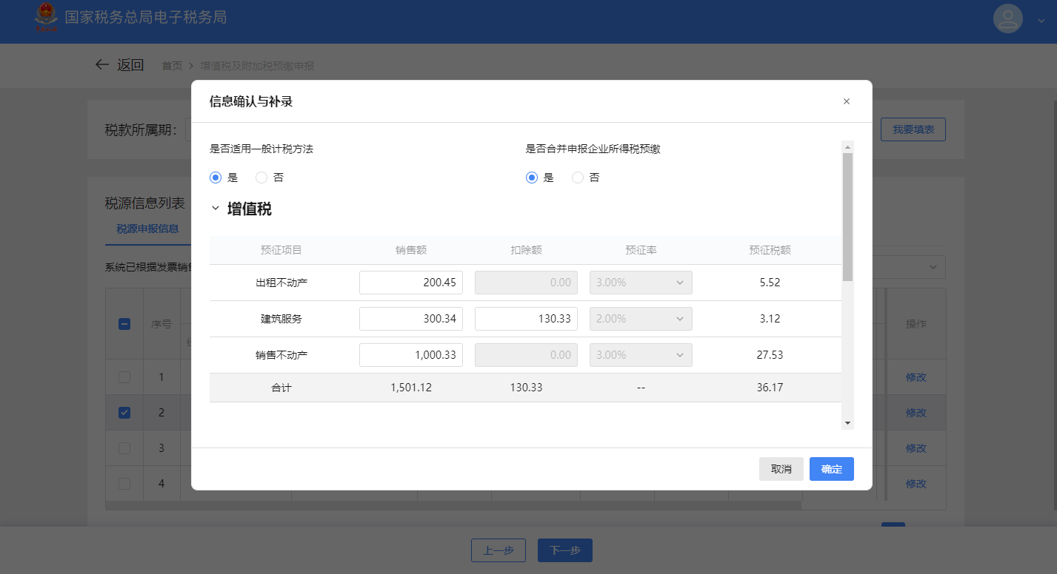The width and height of the screenshot is (1057, 574).
Task: Select 否 for 合并申报企业所得税预缴
Action: click(x=578, y=178)
